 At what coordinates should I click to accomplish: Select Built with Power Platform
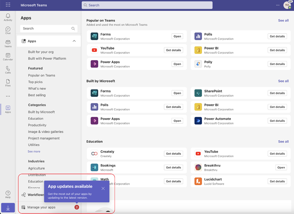point(47,58)
